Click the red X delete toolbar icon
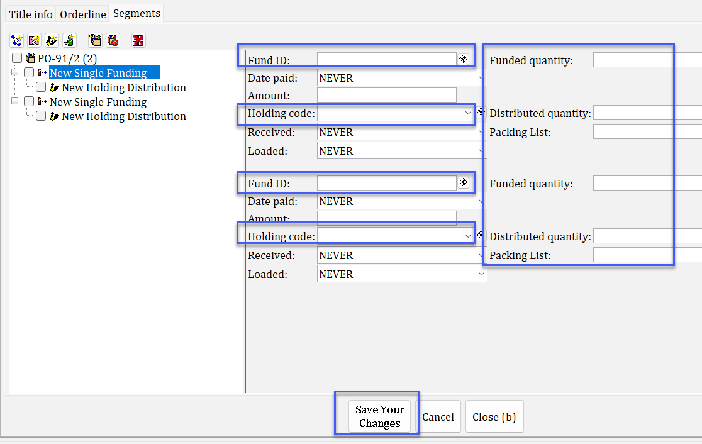The image size is (702, 444). tap(138, 40)
